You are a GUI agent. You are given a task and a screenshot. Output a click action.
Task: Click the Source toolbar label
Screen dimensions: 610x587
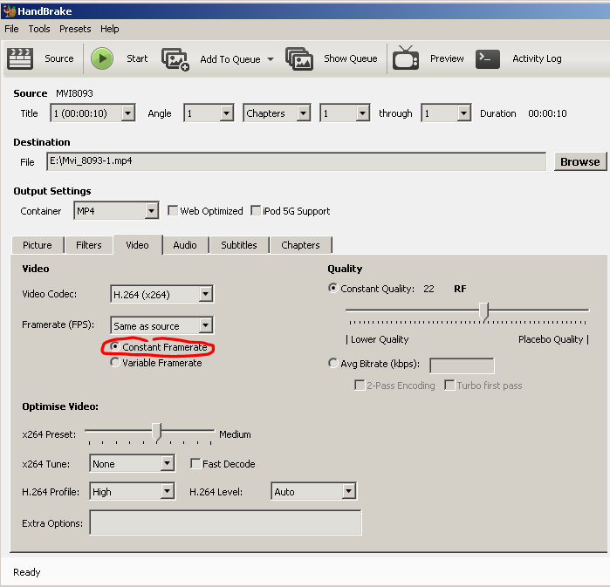click(59, 58)
